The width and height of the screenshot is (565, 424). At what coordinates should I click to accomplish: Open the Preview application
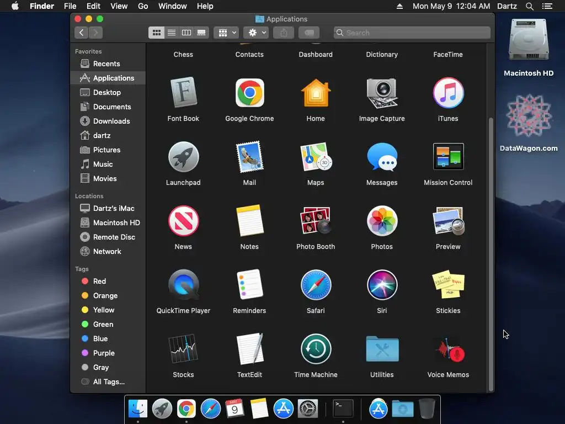coord(448,221)
